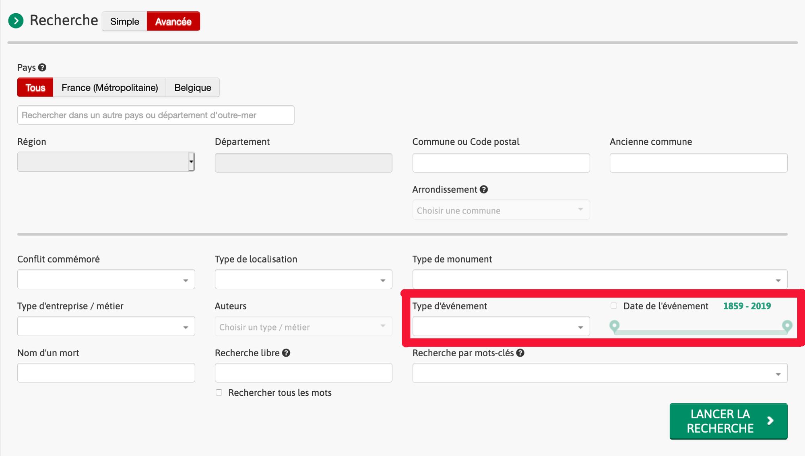Switch to the Simple search tab
Screen dimensions: 805x456
click(124, 21)
